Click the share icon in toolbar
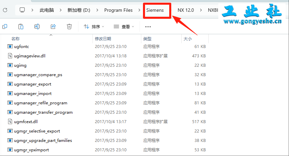 tap(53, 27)
